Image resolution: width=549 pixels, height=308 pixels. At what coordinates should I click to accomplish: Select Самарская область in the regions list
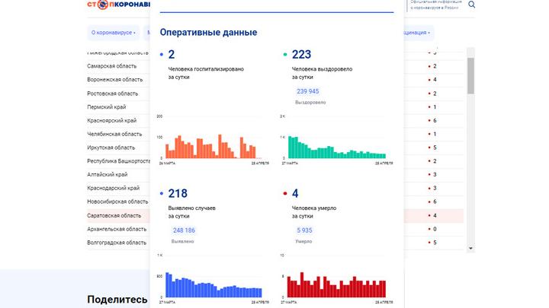[x=112, y=66]
